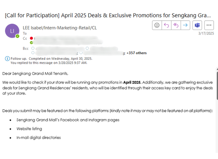Click the Forward arrow icon
The height and width of the screenshot is (159, 218).
185,25
